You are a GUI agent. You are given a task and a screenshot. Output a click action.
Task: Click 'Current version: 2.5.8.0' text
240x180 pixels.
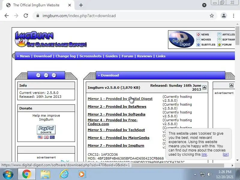(x=39, y=93)
